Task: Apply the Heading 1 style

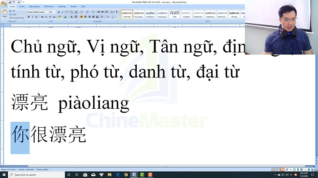Action: 150,14
